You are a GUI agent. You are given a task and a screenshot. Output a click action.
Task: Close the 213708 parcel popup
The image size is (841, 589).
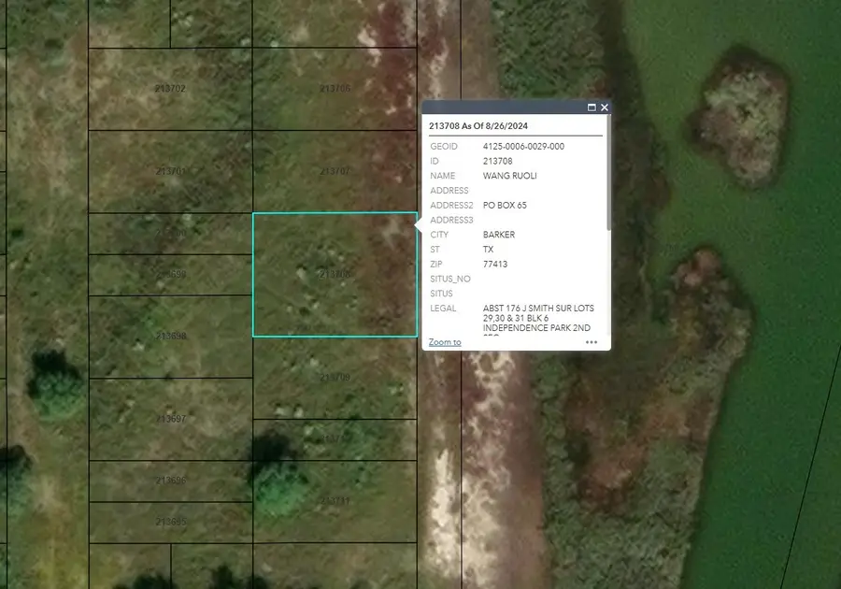[605, 108]
